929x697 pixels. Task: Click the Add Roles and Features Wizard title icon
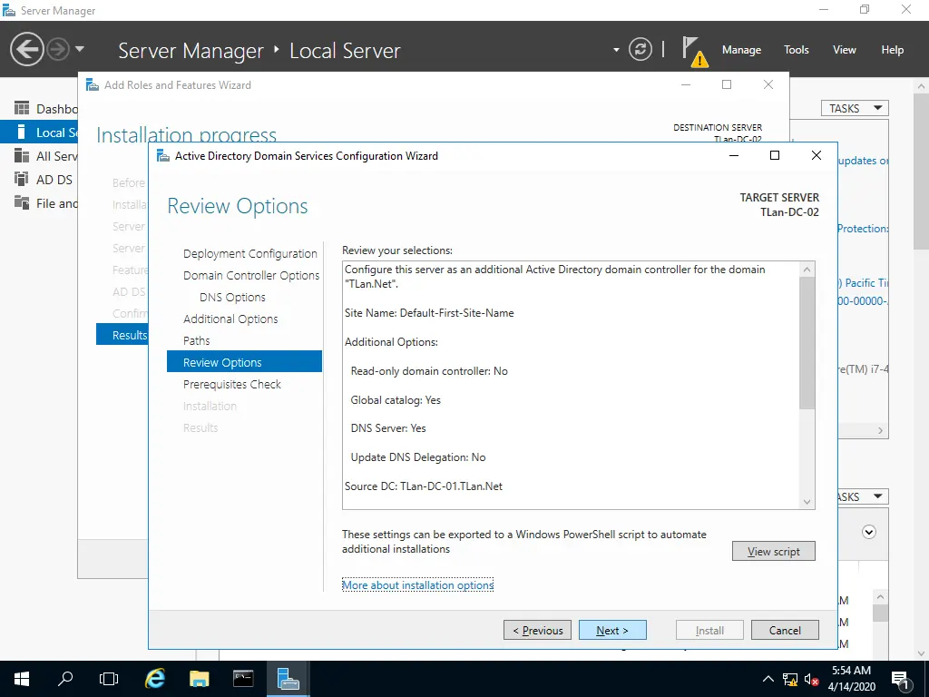(x=93, y=84)
